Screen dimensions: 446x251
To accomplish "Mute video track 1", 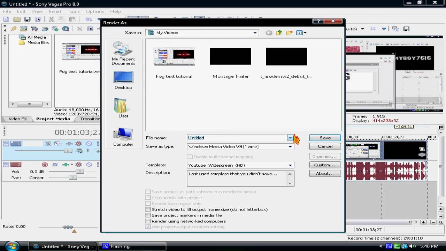I will pos(89,144).
